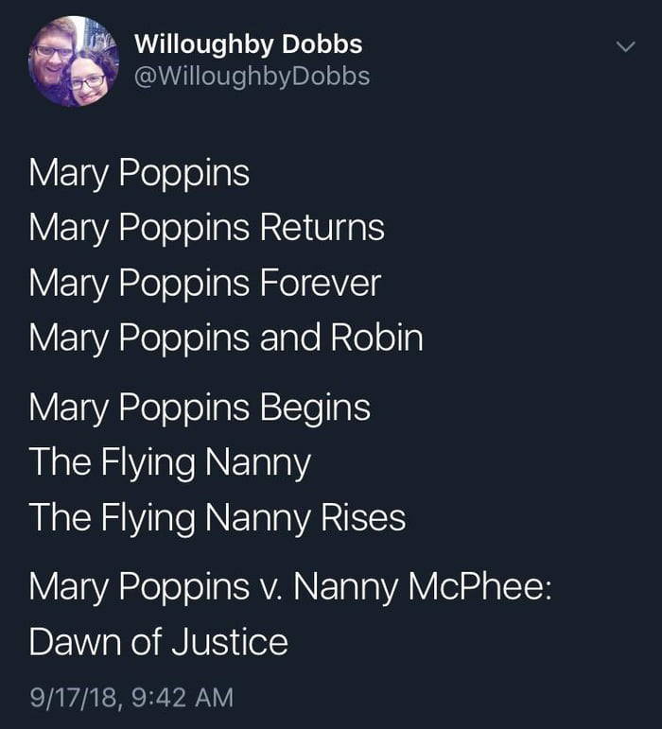This screenshot has height=729, width=662.
Task: Select "The Flying Nanny Rises" line
Action: [x=217, y=517]
